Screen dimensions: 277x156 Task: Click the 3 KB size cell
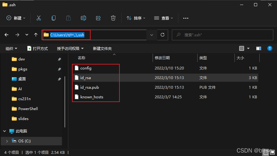pyautogui.click(x=253, y=78)
